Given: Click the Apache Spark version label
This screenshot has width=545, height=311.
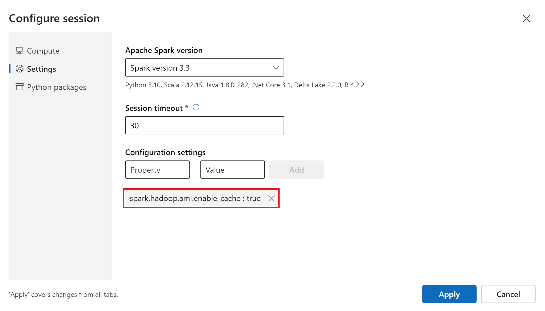Looking at the screenshot, I should [164, 50].
